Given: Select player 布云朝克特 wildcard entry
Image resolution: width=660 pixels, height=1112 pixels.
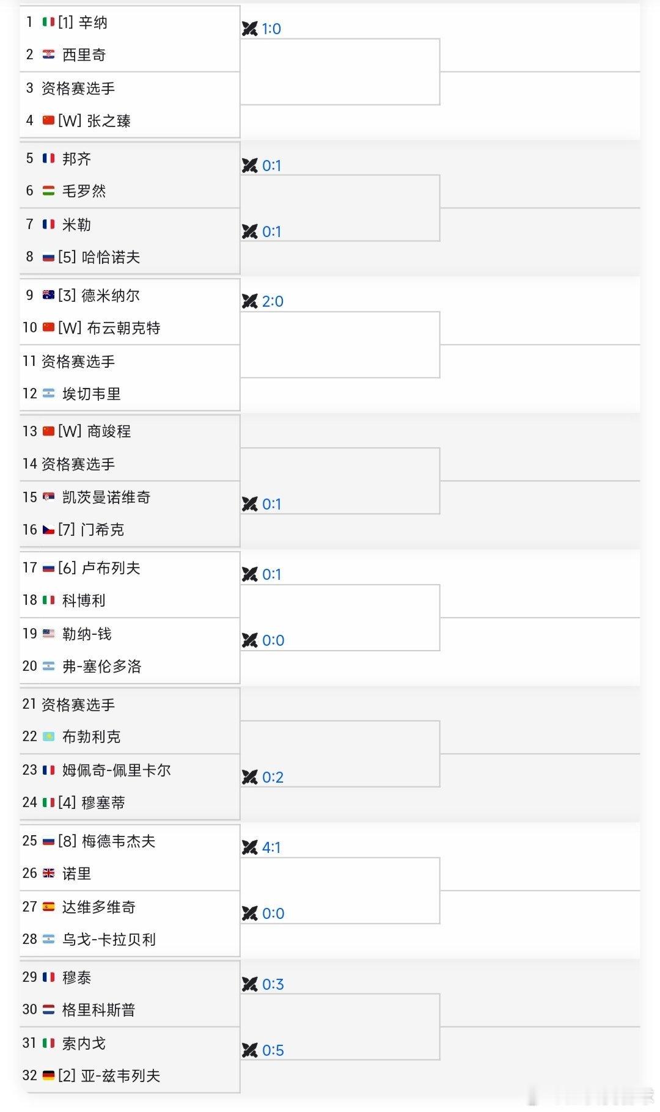Looking at the screenshot, I should pos(123,328).
